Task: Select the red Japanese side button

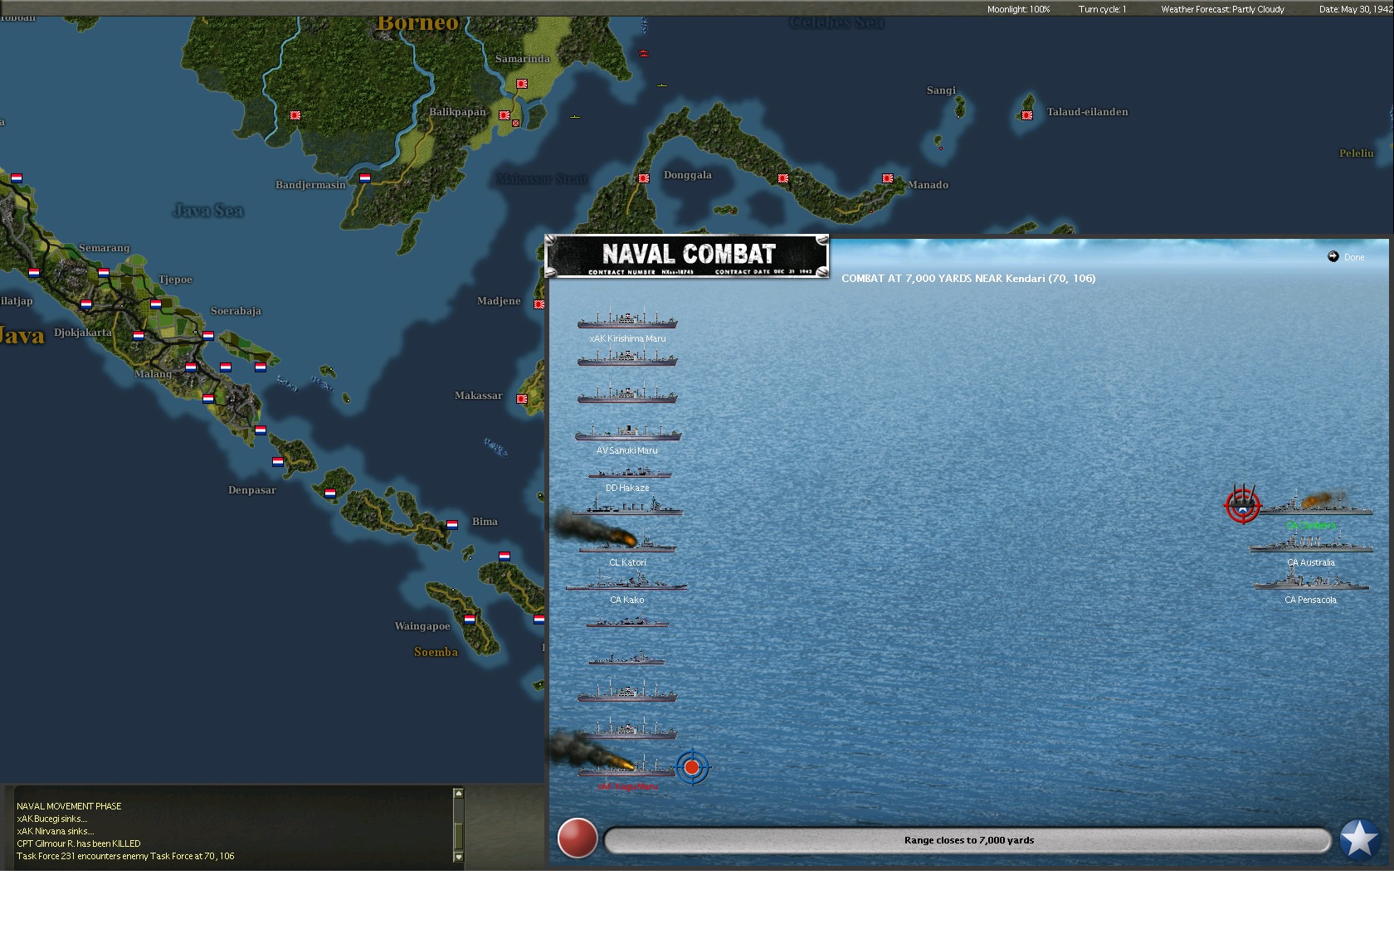Action: tap(578, 838)
